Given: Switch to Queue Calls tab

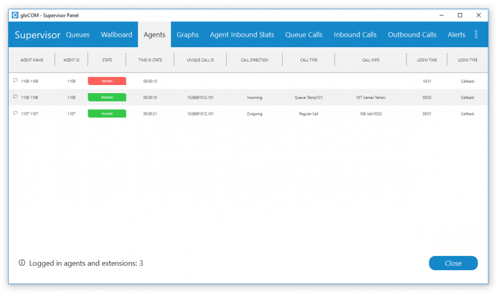Looking at the screenshot, I should 304,35.
